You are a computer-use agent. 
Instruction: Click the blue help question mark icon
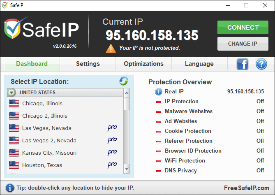click(x=261, y=64)
